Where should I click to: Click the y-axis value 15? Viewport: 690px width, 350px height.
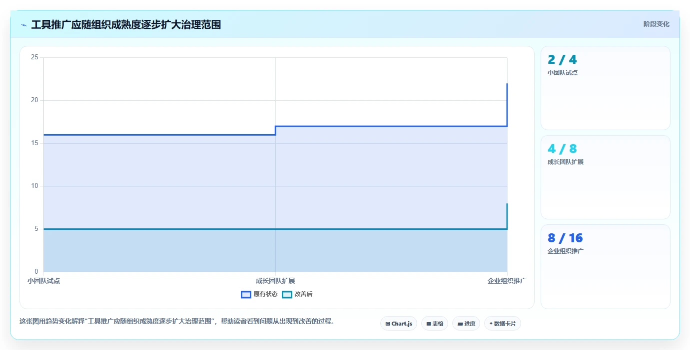pyautogui.click(x=34, y=143)
